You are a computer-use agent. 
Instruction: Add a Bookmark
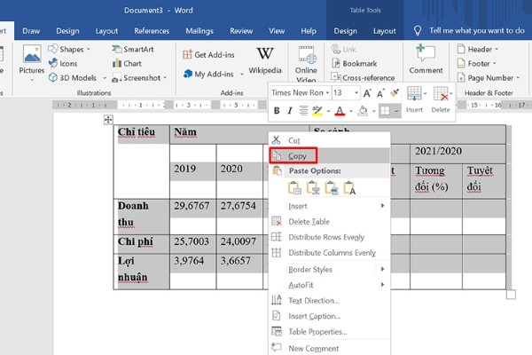click(354, 64)
